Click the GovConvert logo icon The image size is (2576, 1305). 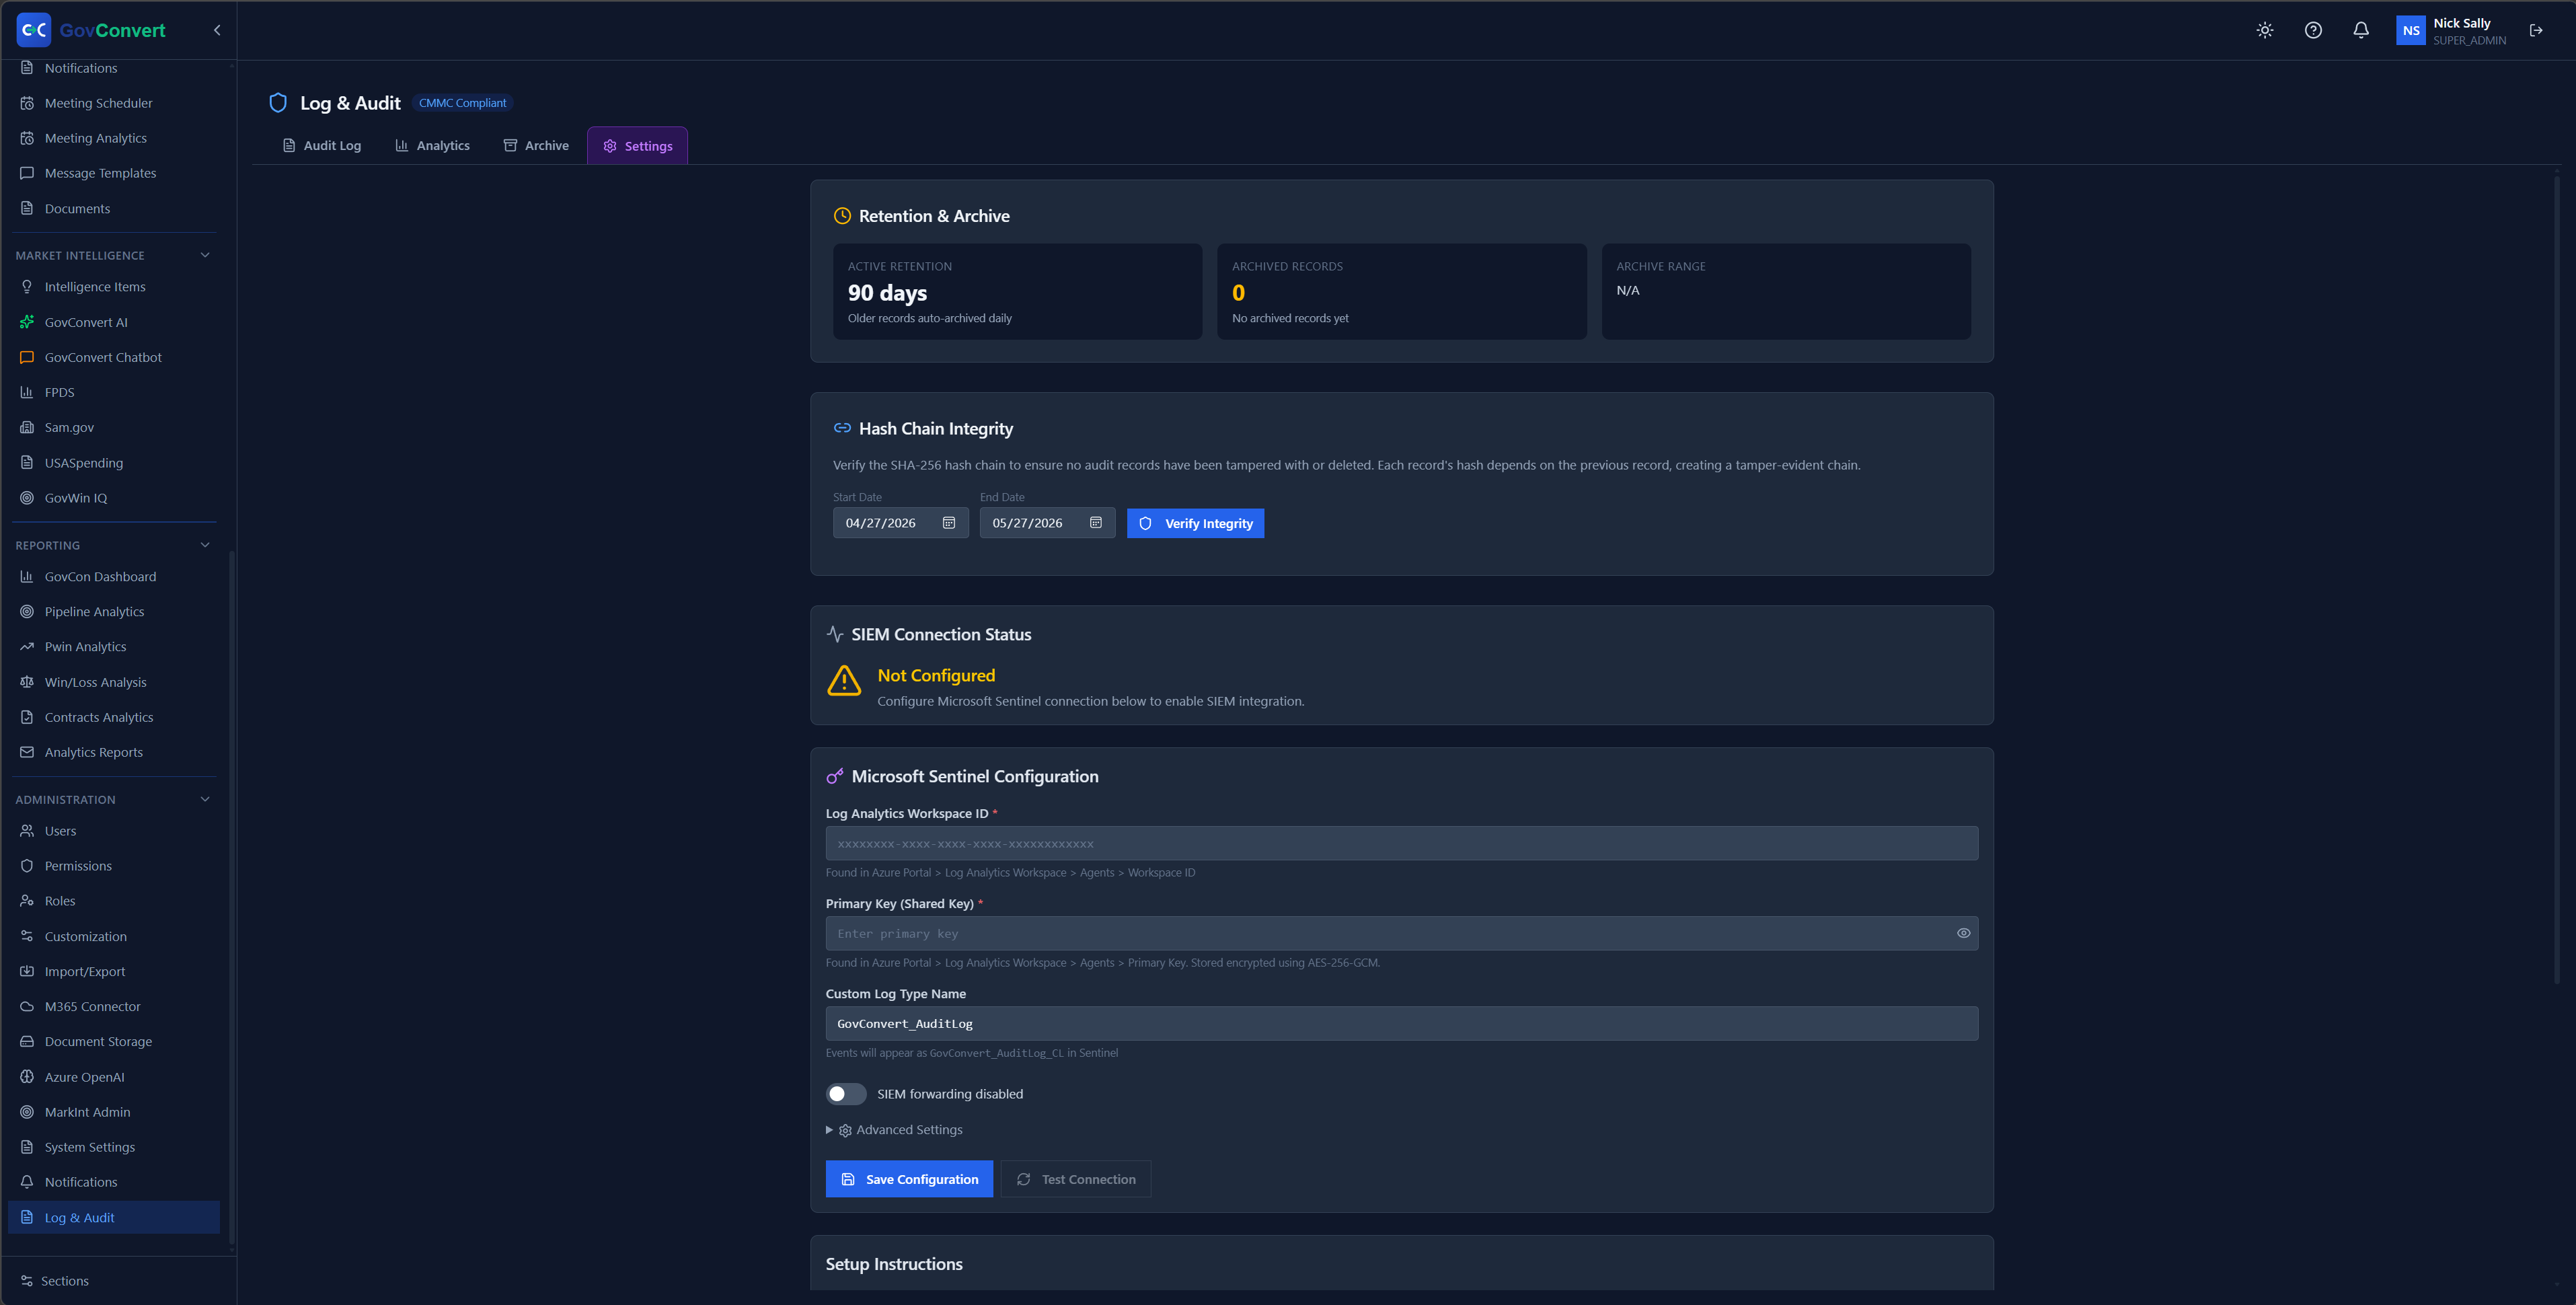[x=34, y=30]
